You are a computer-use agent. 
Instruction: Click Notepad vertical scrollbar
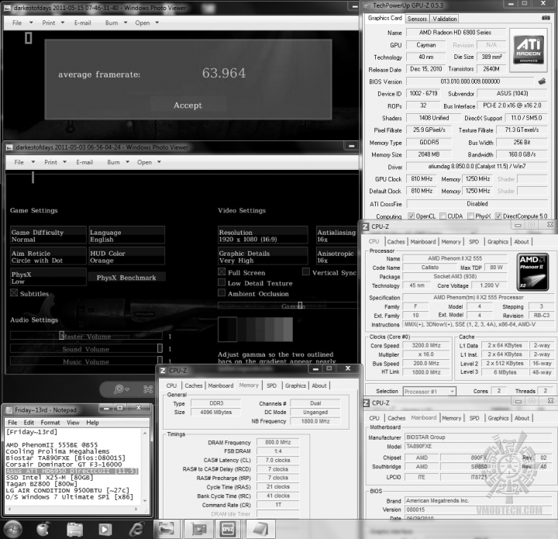pyautogui.click(x=145, y=467)
